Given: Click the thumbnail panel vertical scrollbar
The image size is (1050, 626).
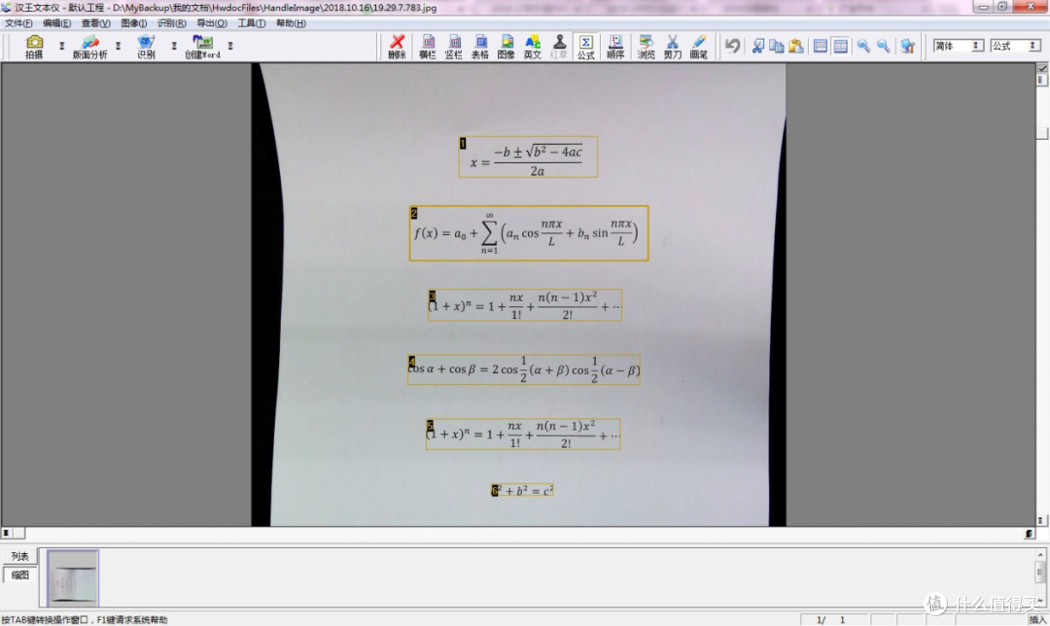Looking at the screenshot, I should [x=1040, y=576].
